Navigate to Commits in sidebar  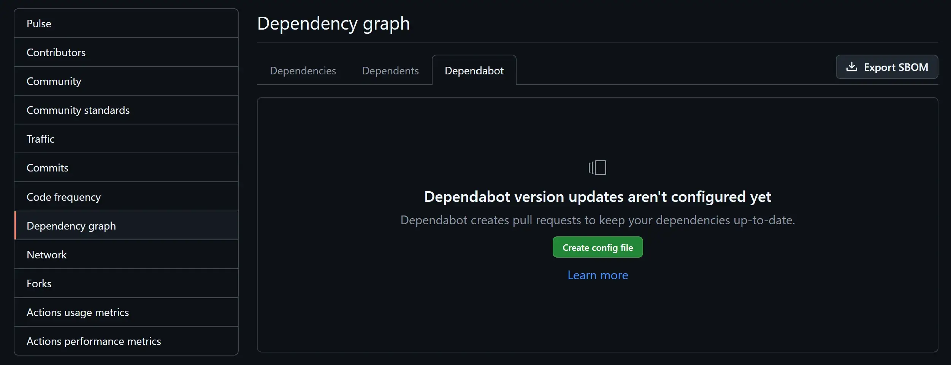48,168
